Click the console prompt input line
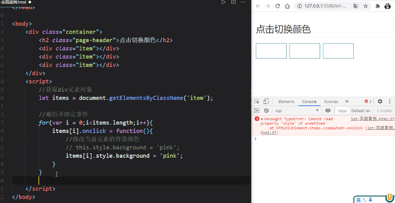Viewport: 395px width, 203px height. click(x=325, y=139)
